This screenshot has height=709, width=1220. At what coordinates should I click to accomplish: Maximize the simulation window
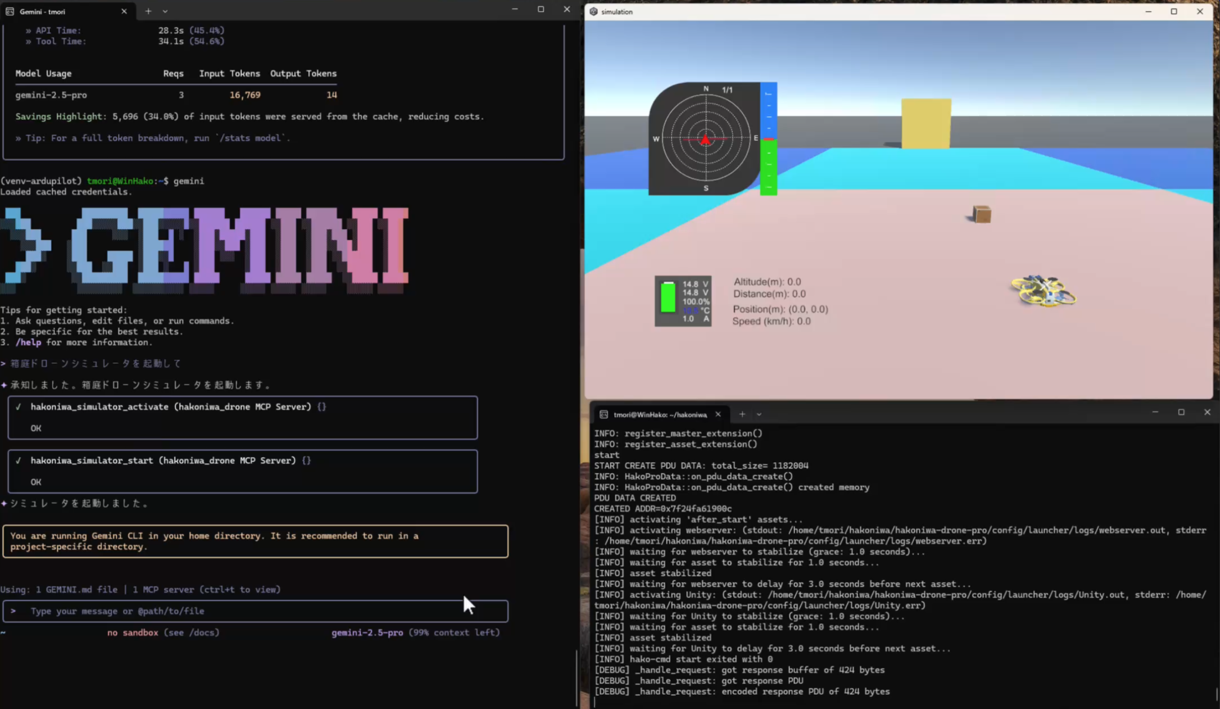tap(1174, 11)
